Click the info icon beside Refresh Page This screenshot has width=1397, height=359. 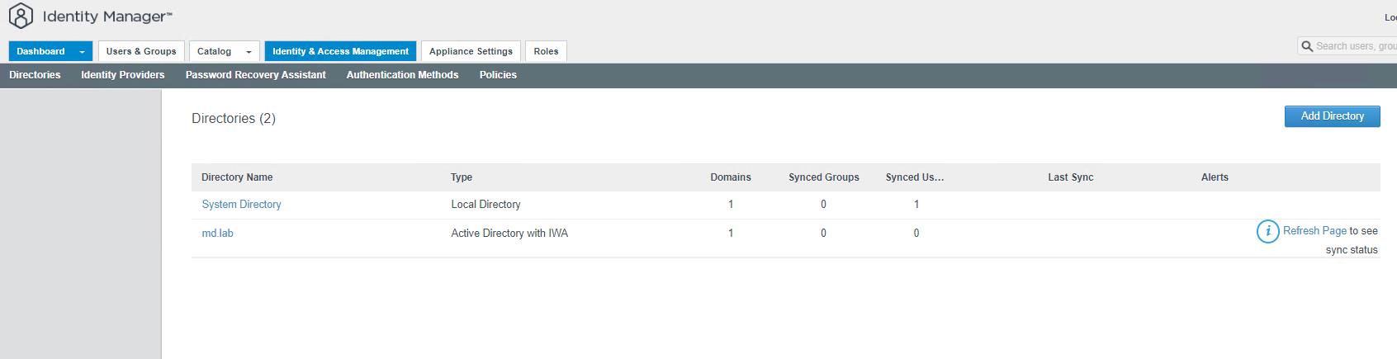pyautogui.click(x=1267, y=232)
